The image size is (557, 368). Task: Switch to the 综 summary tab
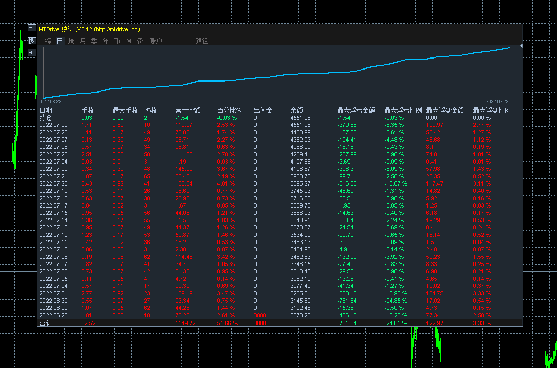49,41
